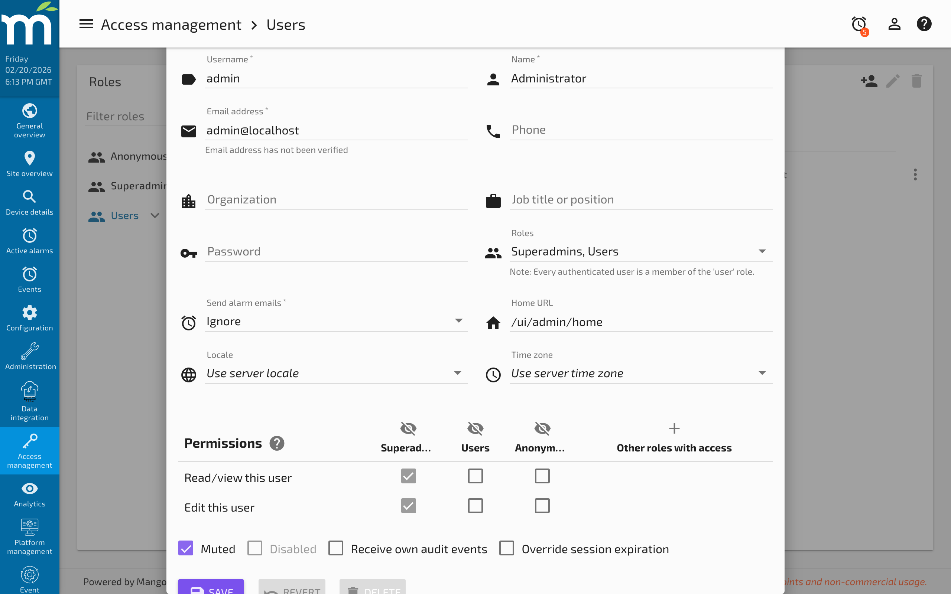The height and width of the screenshot is (594, 951).
Task: Grant Users role Edit this user permission
Action: [475, 506]
